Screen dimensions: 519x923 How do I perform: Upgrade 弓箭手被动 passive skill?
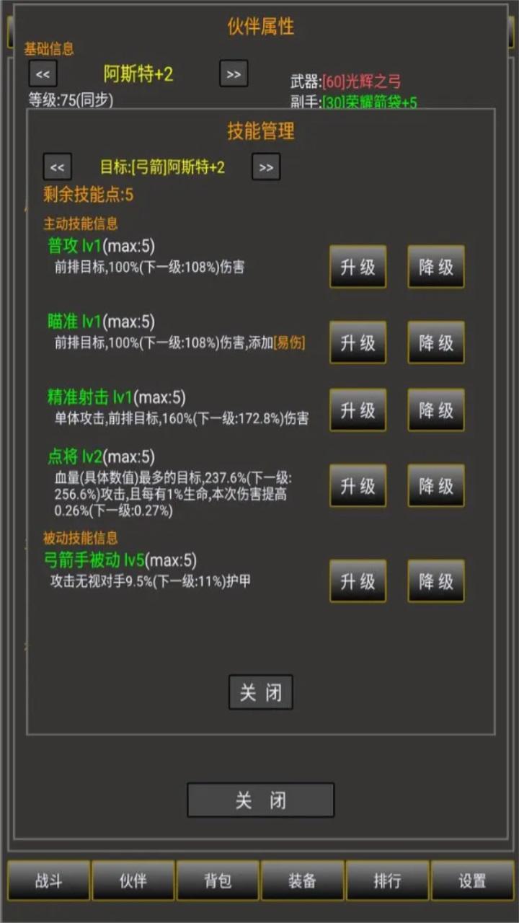tap(358, 581)
